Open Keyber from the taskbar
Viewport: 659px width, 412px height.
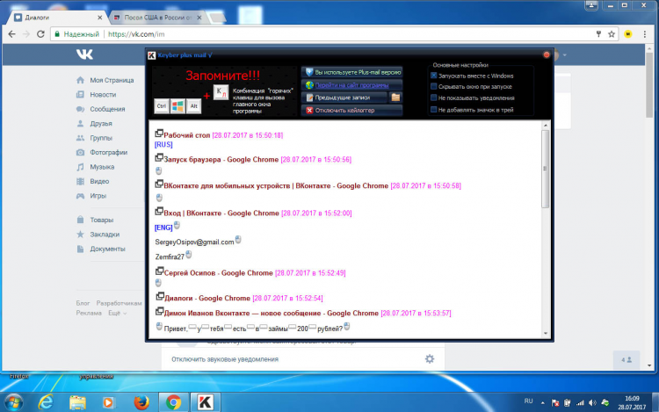(205, 402)
